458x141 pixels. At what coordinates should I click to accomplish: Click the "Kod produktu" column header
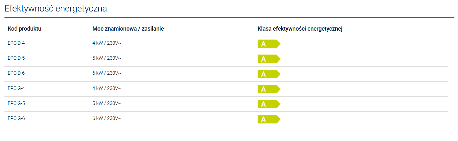coord(25,29)
